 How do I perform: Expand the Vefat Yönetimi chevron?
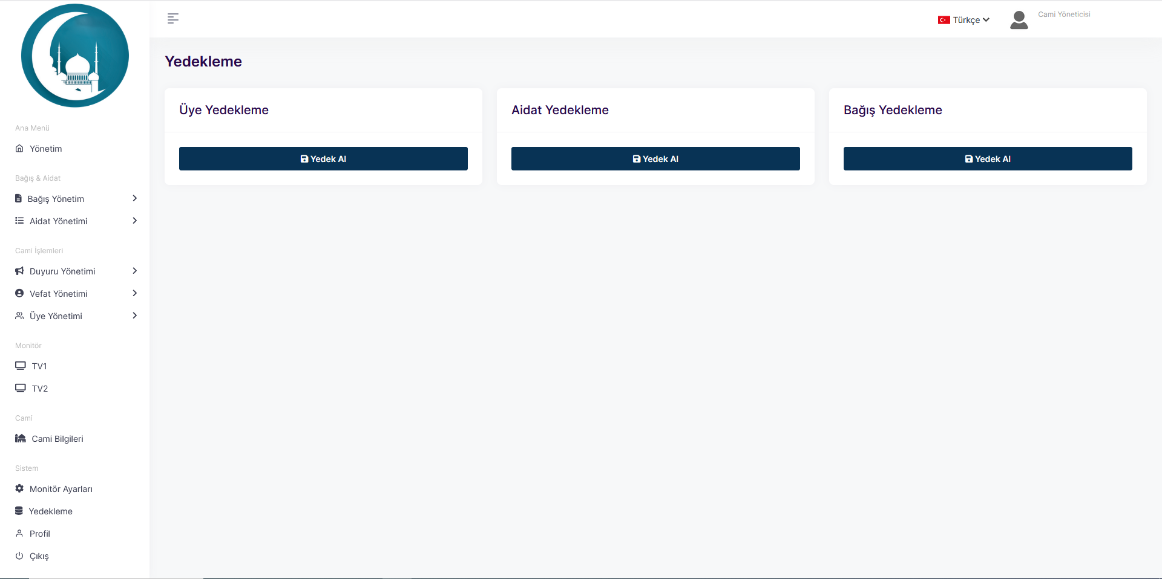134,293
